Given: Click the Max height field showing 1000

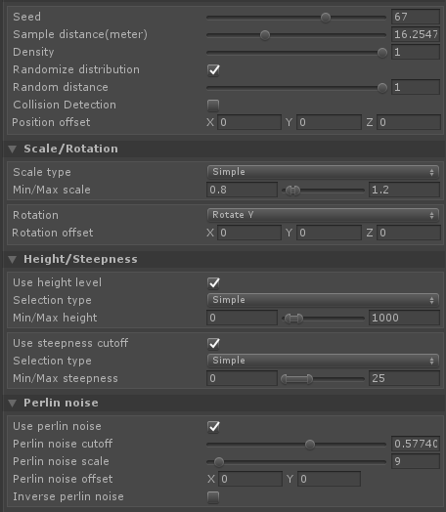Looking at the screenshot, I should (404, 318).
